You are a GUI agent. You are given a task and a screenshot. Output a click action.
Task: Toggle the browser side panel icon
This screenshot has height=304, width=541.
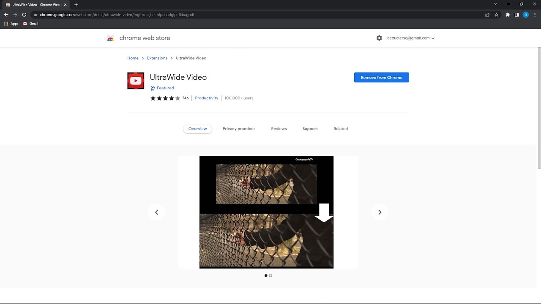516,14
